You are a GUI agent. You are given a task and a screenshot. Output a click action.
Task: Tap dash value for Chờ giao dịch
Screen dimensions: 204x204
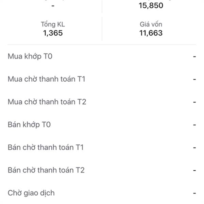click(194, 193)
